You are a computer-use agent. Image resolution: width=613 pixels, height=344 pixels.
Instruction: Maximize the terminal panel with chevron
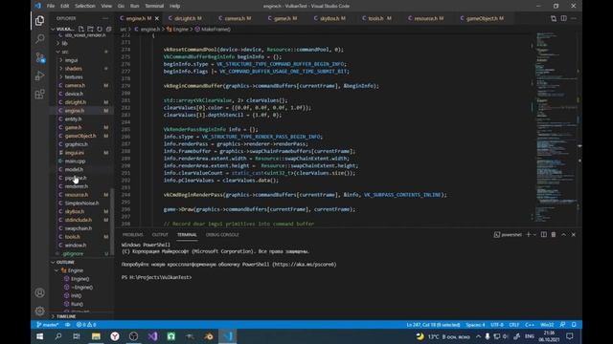[x=563, y=234]
